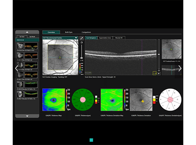This screenshot has width=196, height=145.
Task: Click the yellow scan position indicator icon
Action: 155,73
